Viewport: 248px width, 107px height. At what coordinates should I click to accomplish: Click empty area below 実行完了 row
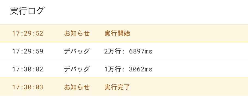coord(124,101)
